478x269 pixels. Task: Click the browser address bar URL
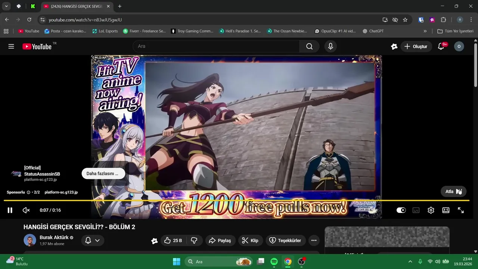point(85,20)
